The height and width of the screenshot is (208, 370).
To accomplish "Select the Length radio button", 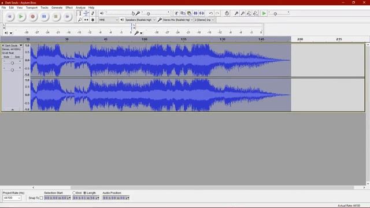I will coord(85,193).
